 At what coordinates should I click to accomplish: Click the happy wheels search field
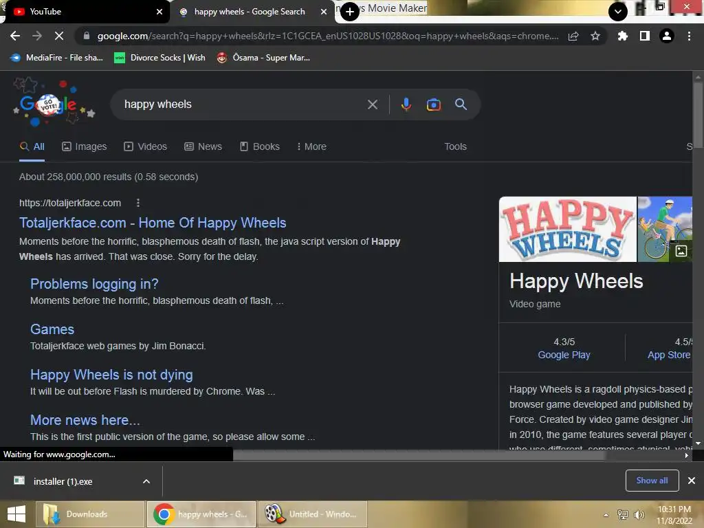[x=243, y=104]
